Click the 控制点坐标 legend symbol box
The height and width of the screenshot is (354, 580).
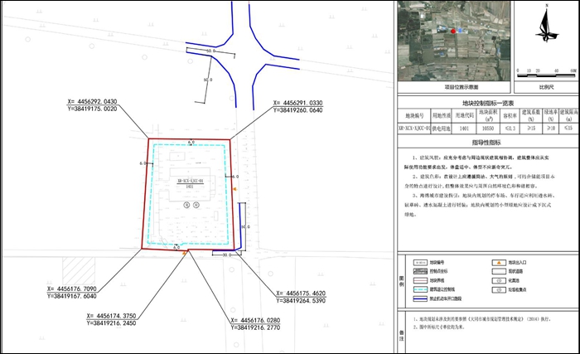click(x=419, y=272)
